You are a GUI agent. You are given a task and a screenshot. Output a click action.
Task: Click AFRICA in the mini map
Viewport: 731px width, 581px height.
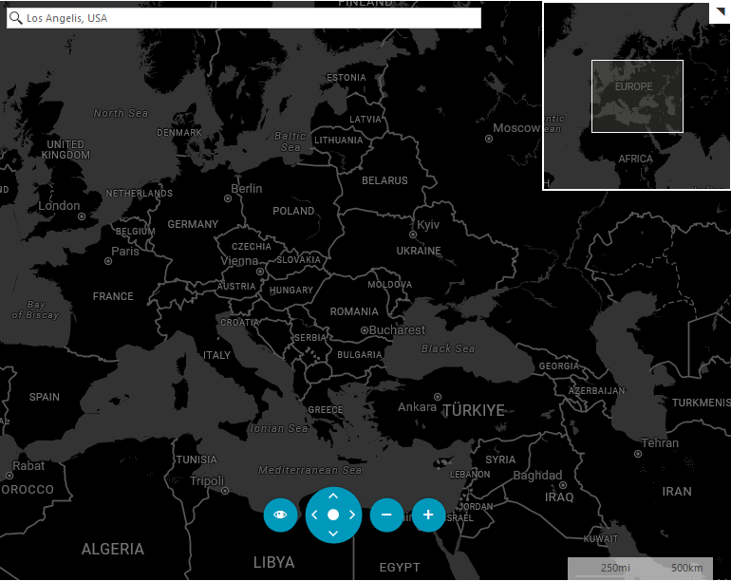coord(635,159)
